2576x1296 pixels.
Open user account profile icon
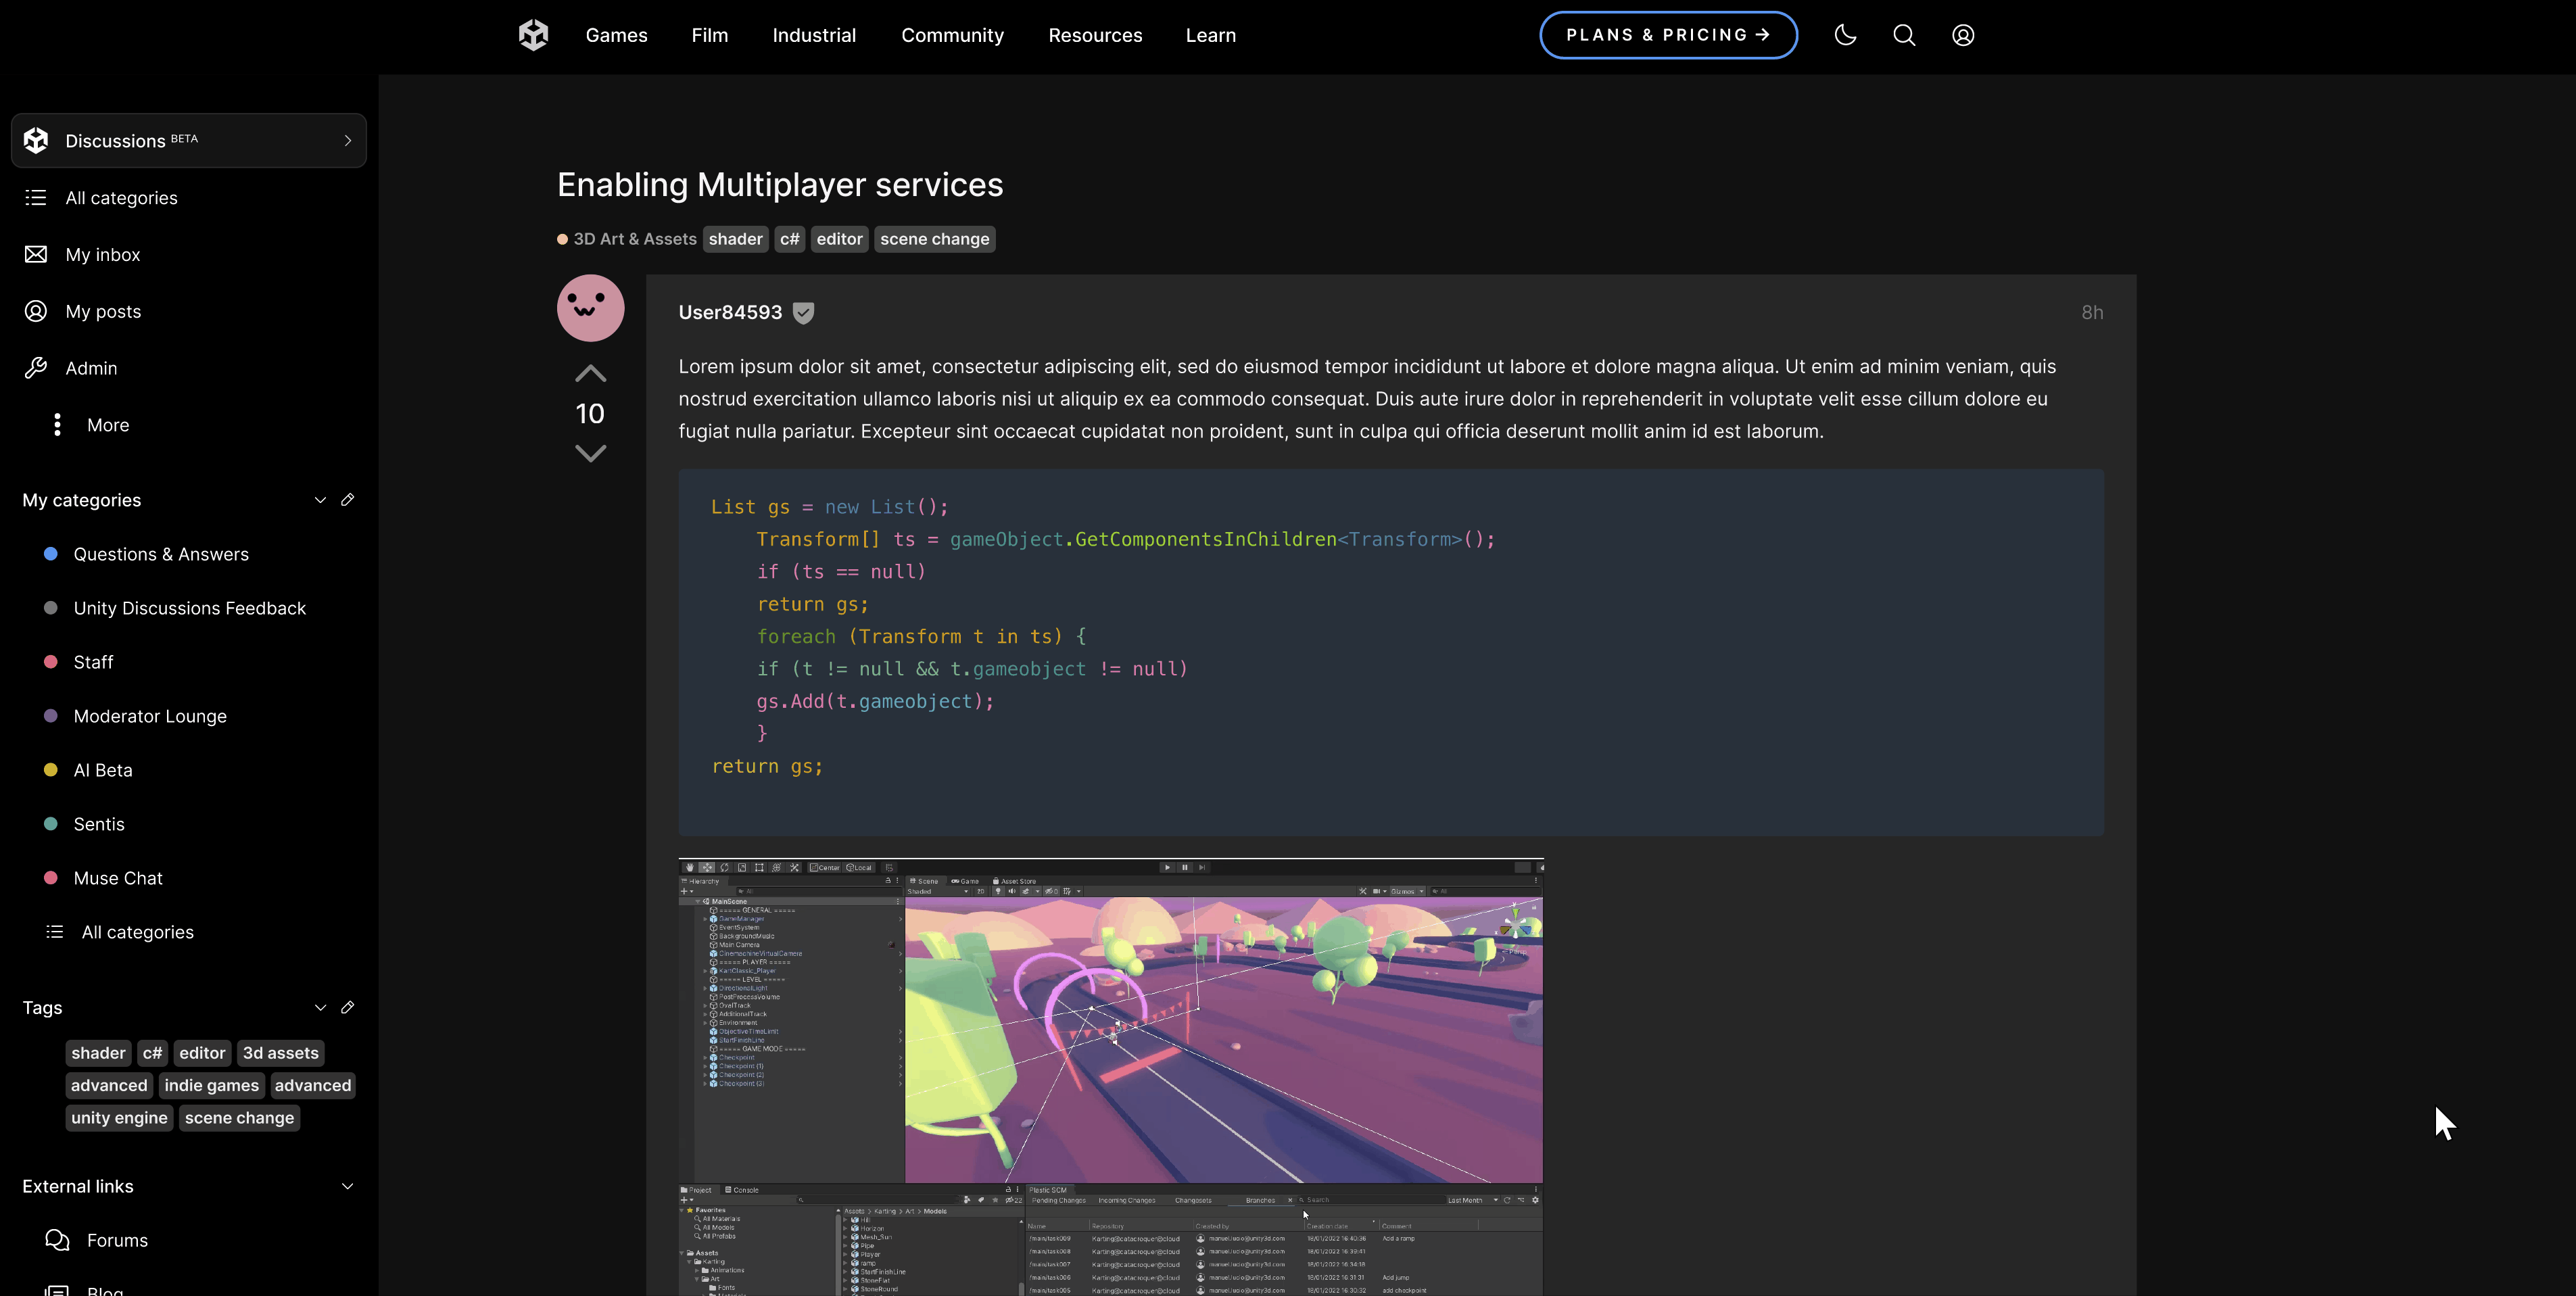tap(1962, 35)
